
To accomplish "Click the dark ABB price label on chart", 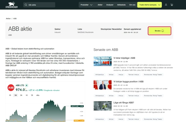I will click(x=77, y=106).
